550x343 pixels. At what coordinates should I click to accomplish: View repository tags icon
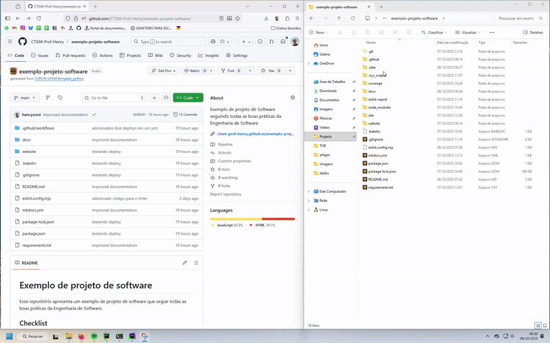point(60,98)
